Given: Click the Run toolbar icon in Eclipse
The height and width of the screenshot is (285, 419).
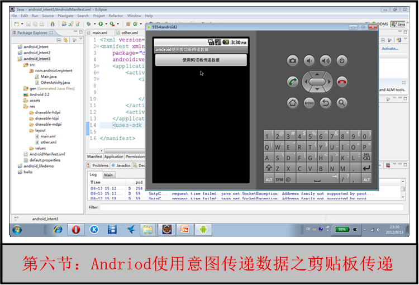Looking at the screenshot, I should (x=101, y=24).
